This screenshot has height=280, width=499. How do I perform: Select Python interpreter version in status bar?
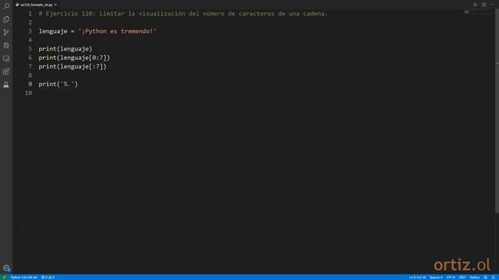click(24, 277)
